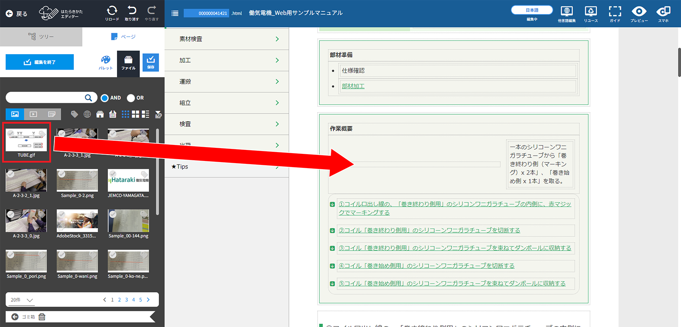Open プレビュー preview eye icon

pyautogui.click(x=639, y=12)
